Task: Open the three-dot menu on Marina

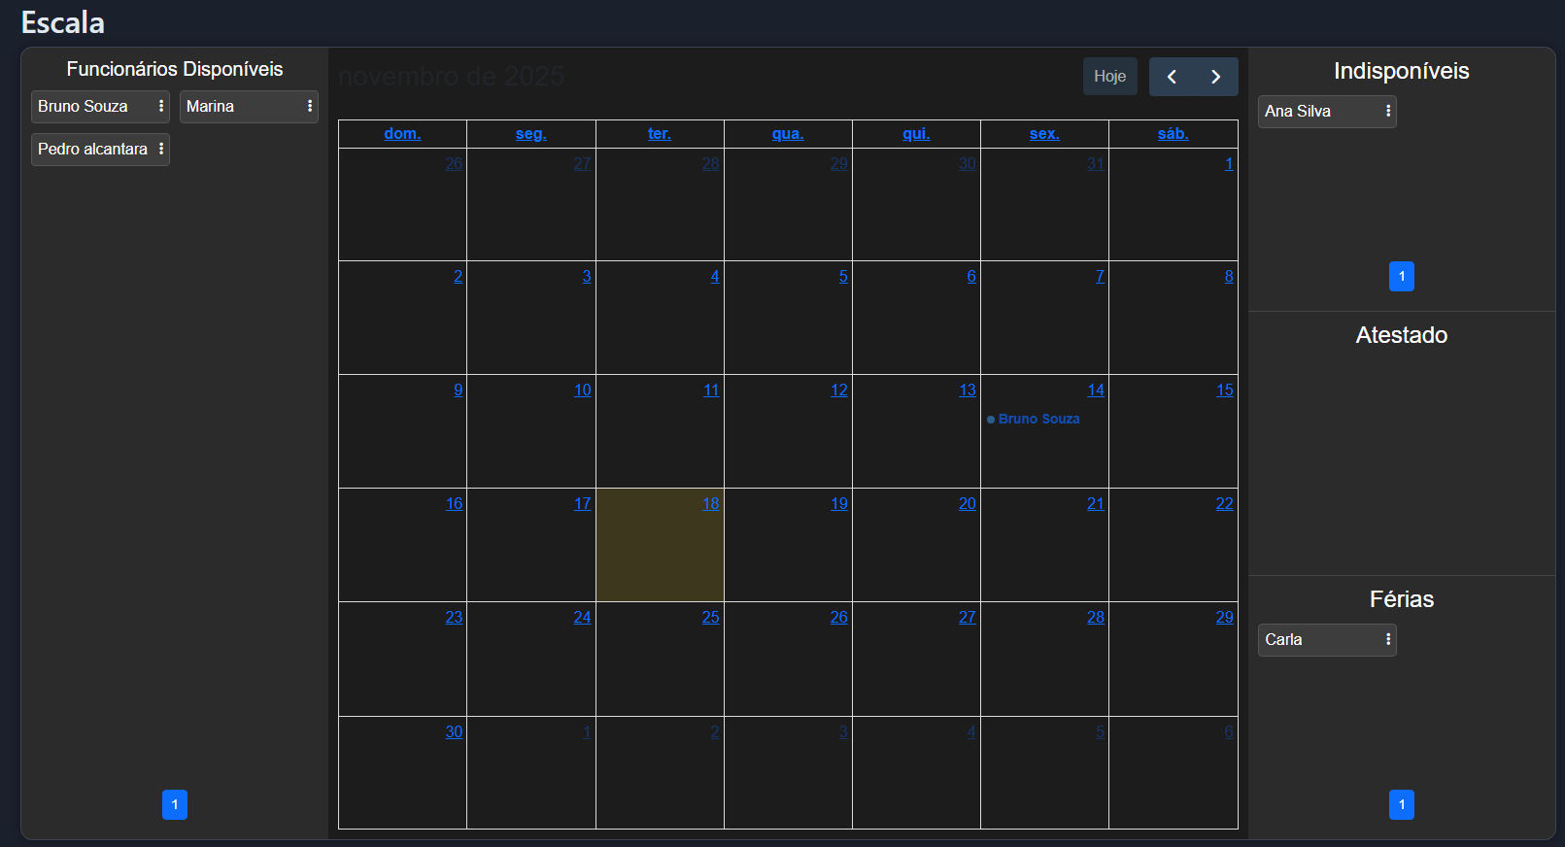Action: (x=310, y=106)
